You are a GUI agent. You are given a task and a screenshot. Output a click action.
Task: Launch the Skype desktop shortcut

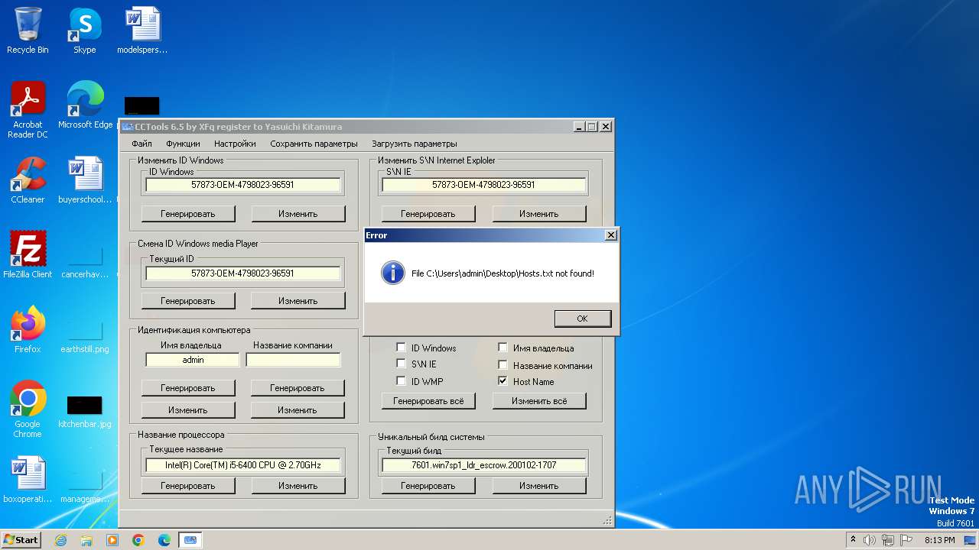tap(85, 31)
